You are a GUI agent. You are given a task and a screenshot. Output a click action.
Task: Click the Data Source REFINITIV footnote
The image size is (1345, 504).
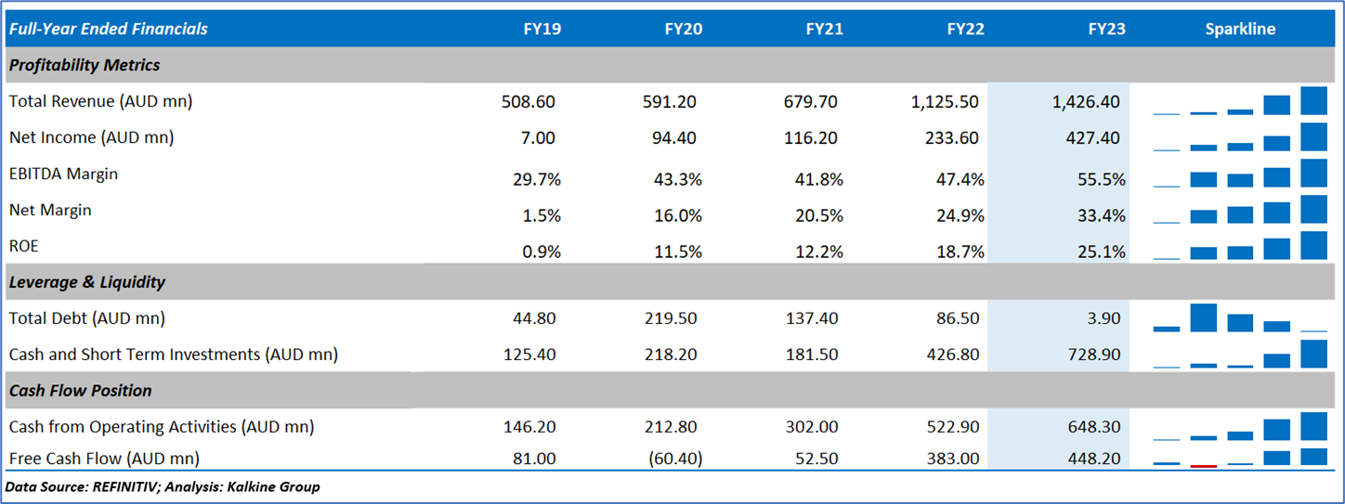click(163, 486)
